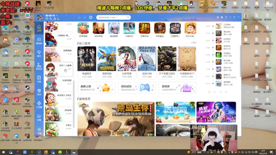Expand the username dropdown arrow

pyautogui.click(x=57, y=15)
